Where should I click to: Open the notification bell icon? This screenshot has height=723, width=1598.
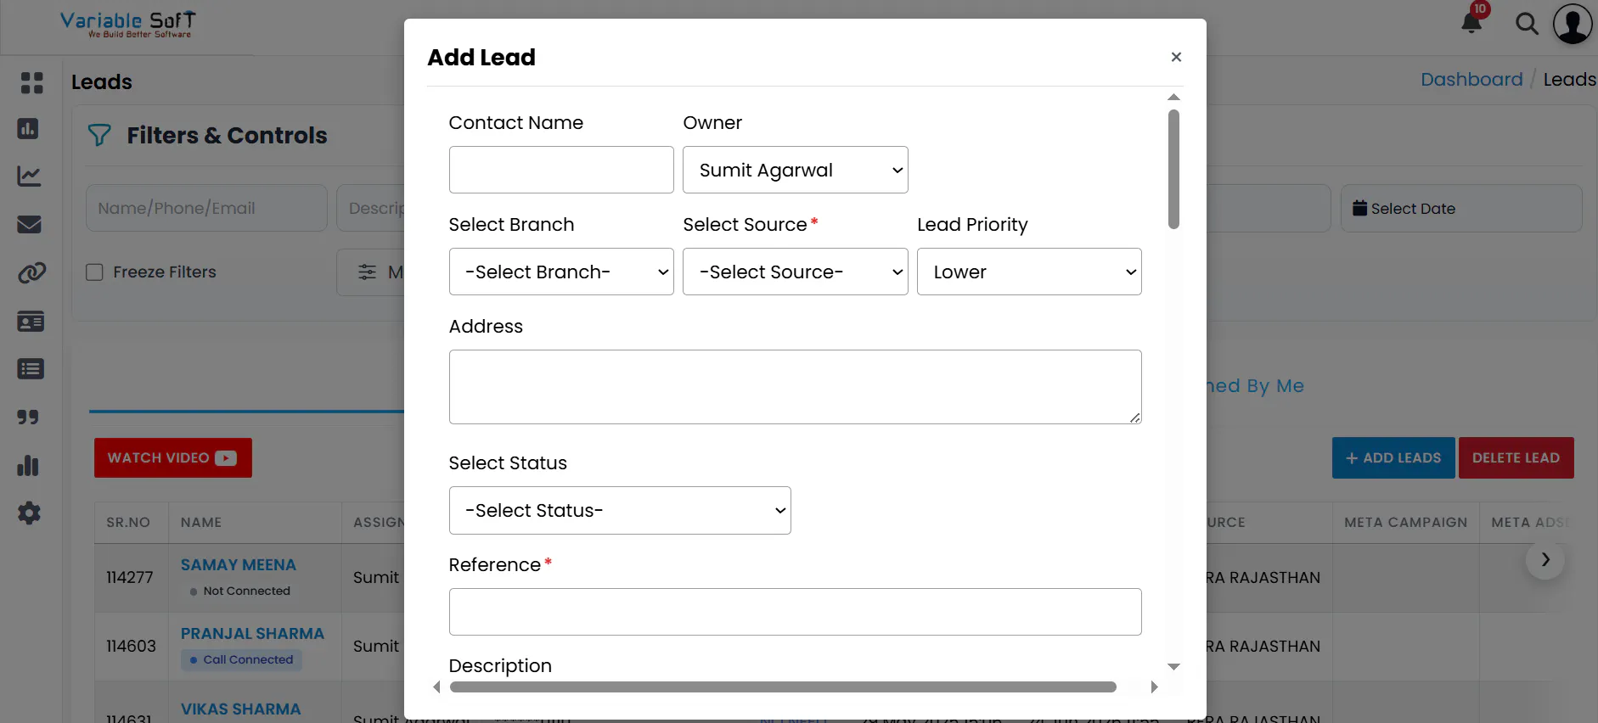tap(1471, 23)
